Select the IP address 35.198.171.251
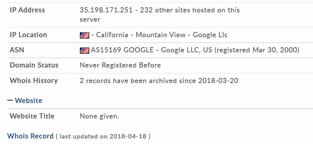The image size is (313, 144). pyautogui.click(x=106, y=10)
